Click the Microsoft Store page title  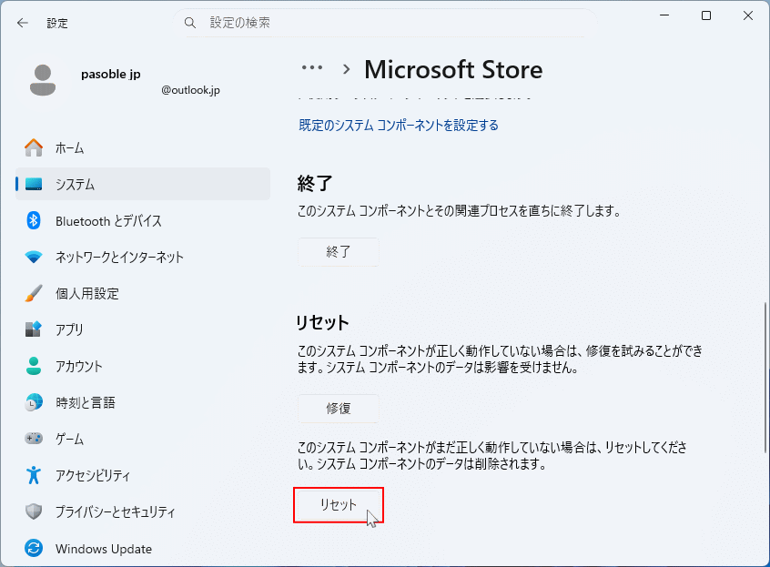(453, 69)
